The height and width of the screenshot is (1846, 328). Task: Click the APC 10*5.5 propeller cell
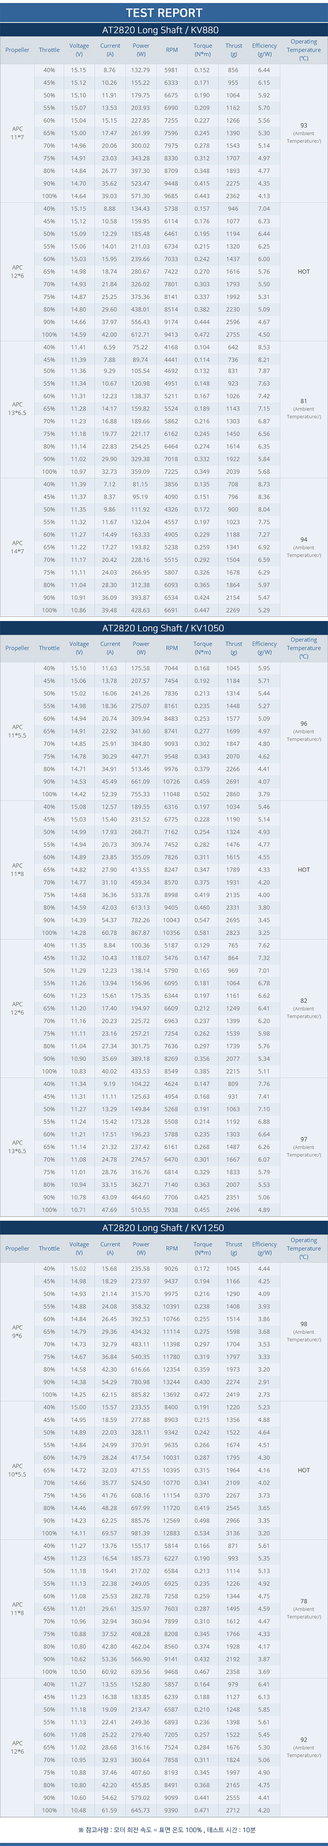pos(17,1470)
